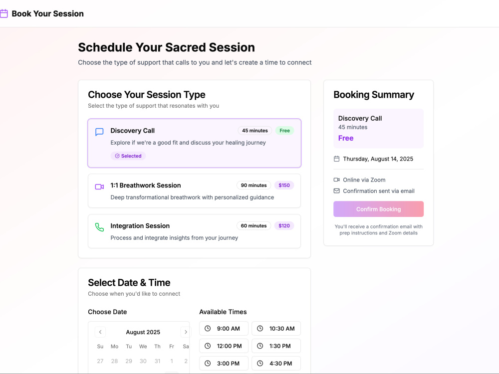Screen dimensions: 499x374
Task: Click the calendar icon beside Thursday, August 14, 2025
Action: [x=336, y=159]
